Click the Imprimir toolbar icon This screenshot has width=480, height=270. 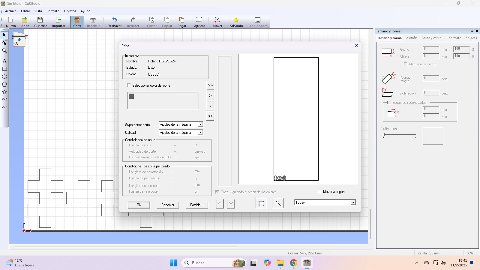[x=93, y=22]
